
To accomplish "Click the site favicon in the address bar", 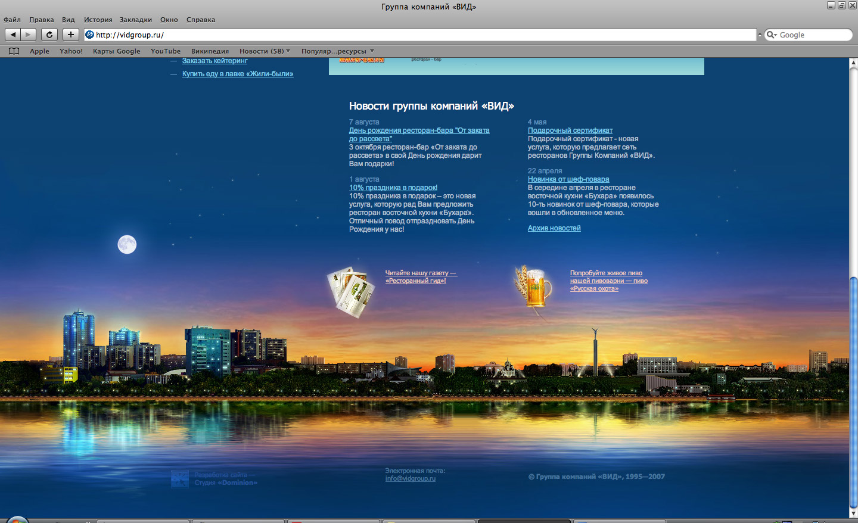I will (x=90, y=35).
